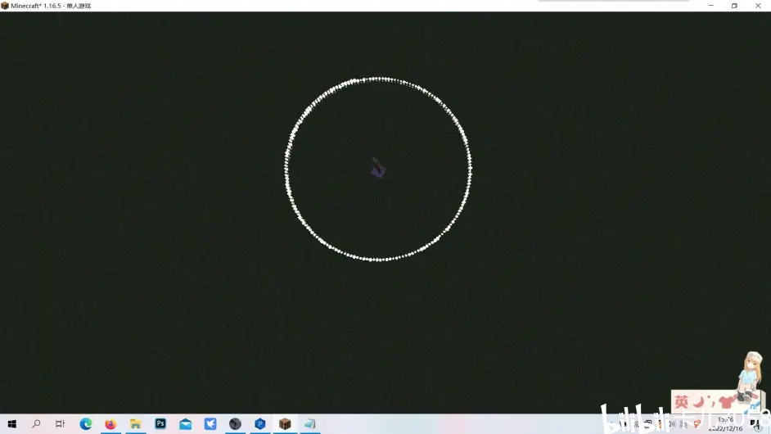The image size is (771, 434).
Task: Click the orange S input method tray icon
Action: tap(697, 423)
